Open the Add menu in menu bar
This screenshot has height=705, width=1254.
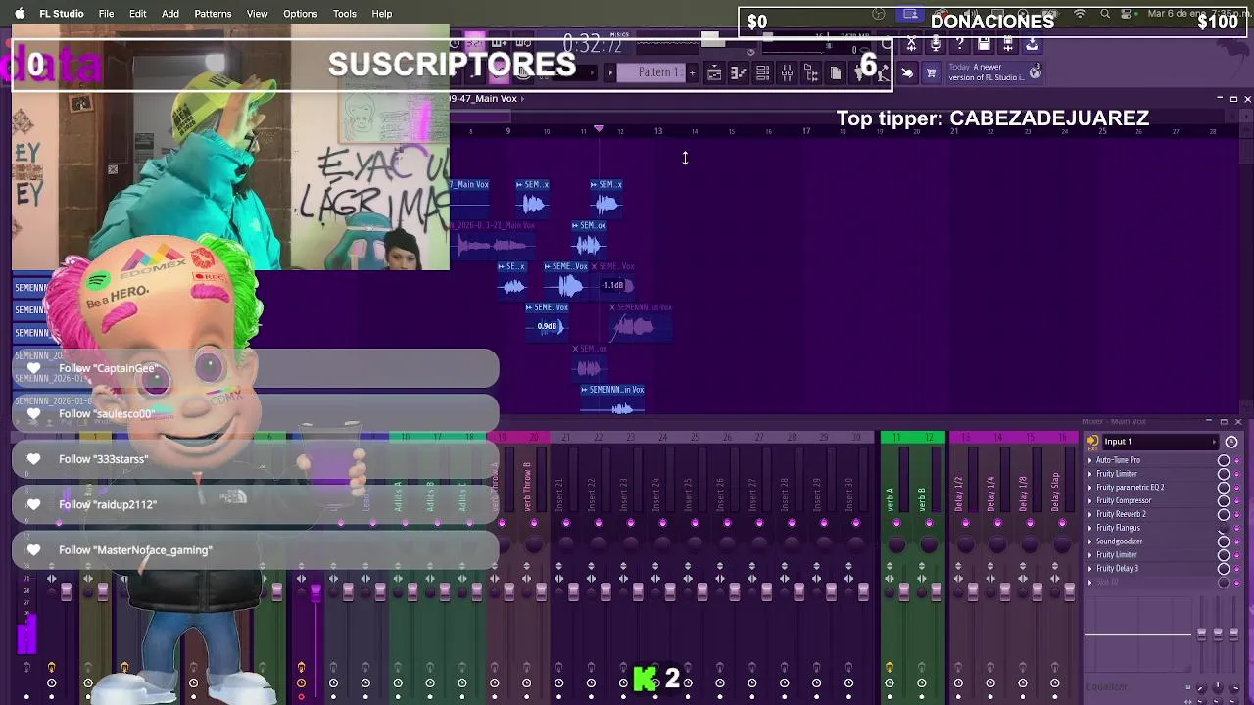pos(170,14)
